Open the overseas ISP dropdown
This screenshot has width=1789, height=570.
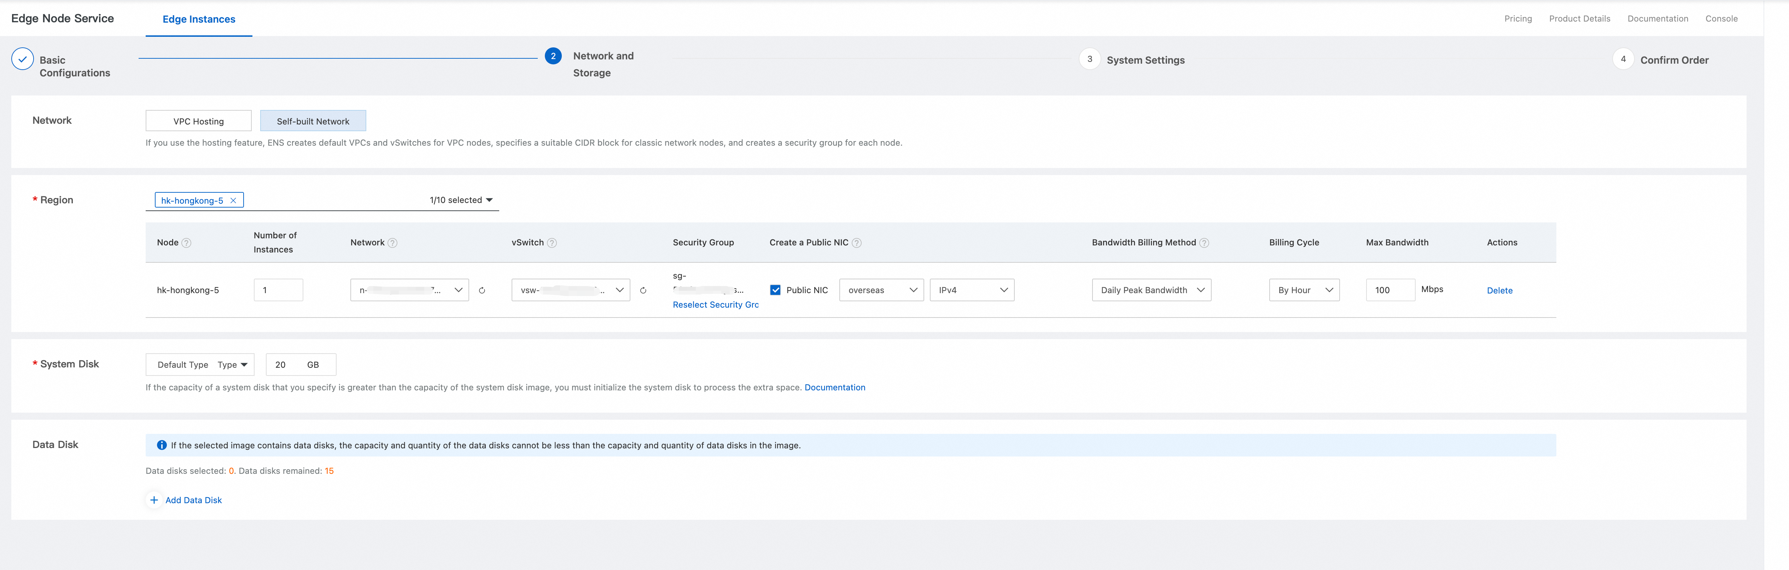tap(881, 290)
